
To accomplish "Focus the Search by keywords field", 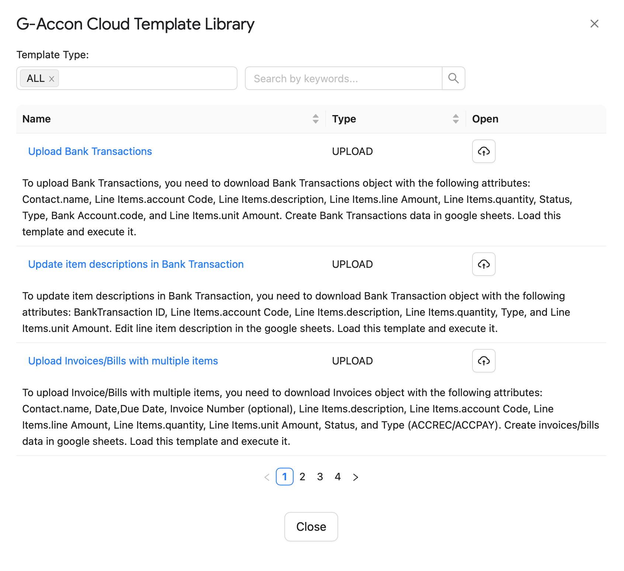I will click(344, 78).
